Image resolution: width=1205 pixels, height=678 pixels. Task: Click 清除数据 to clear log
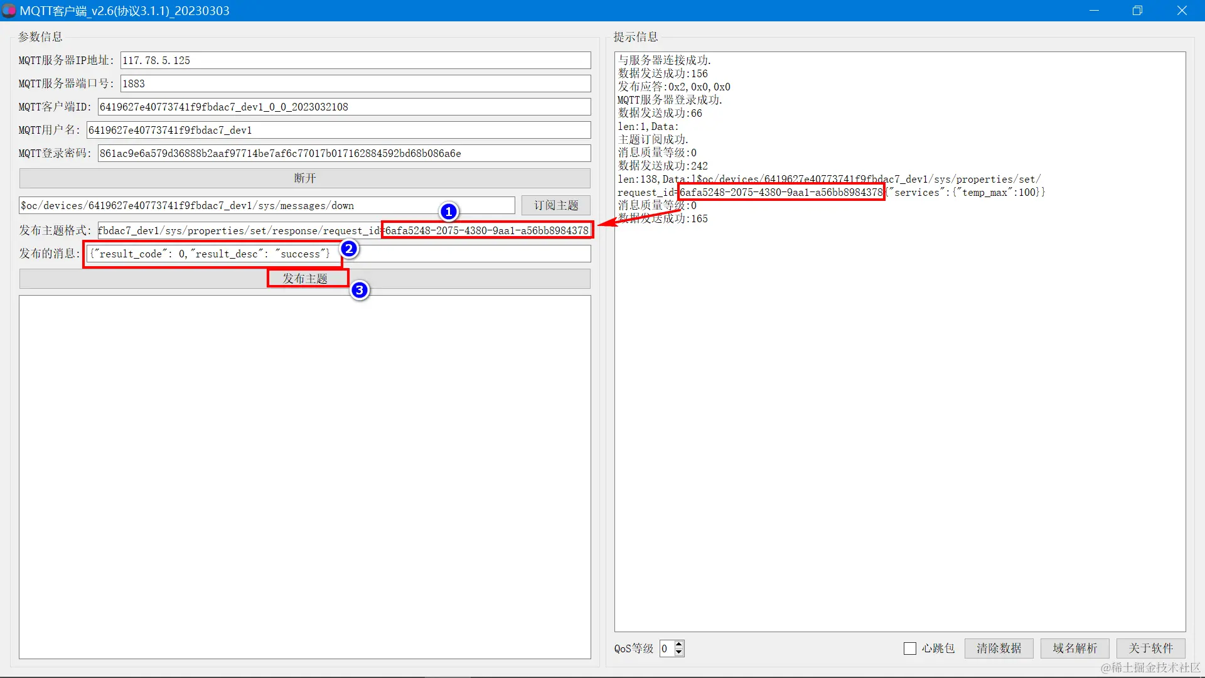point(999,648)
